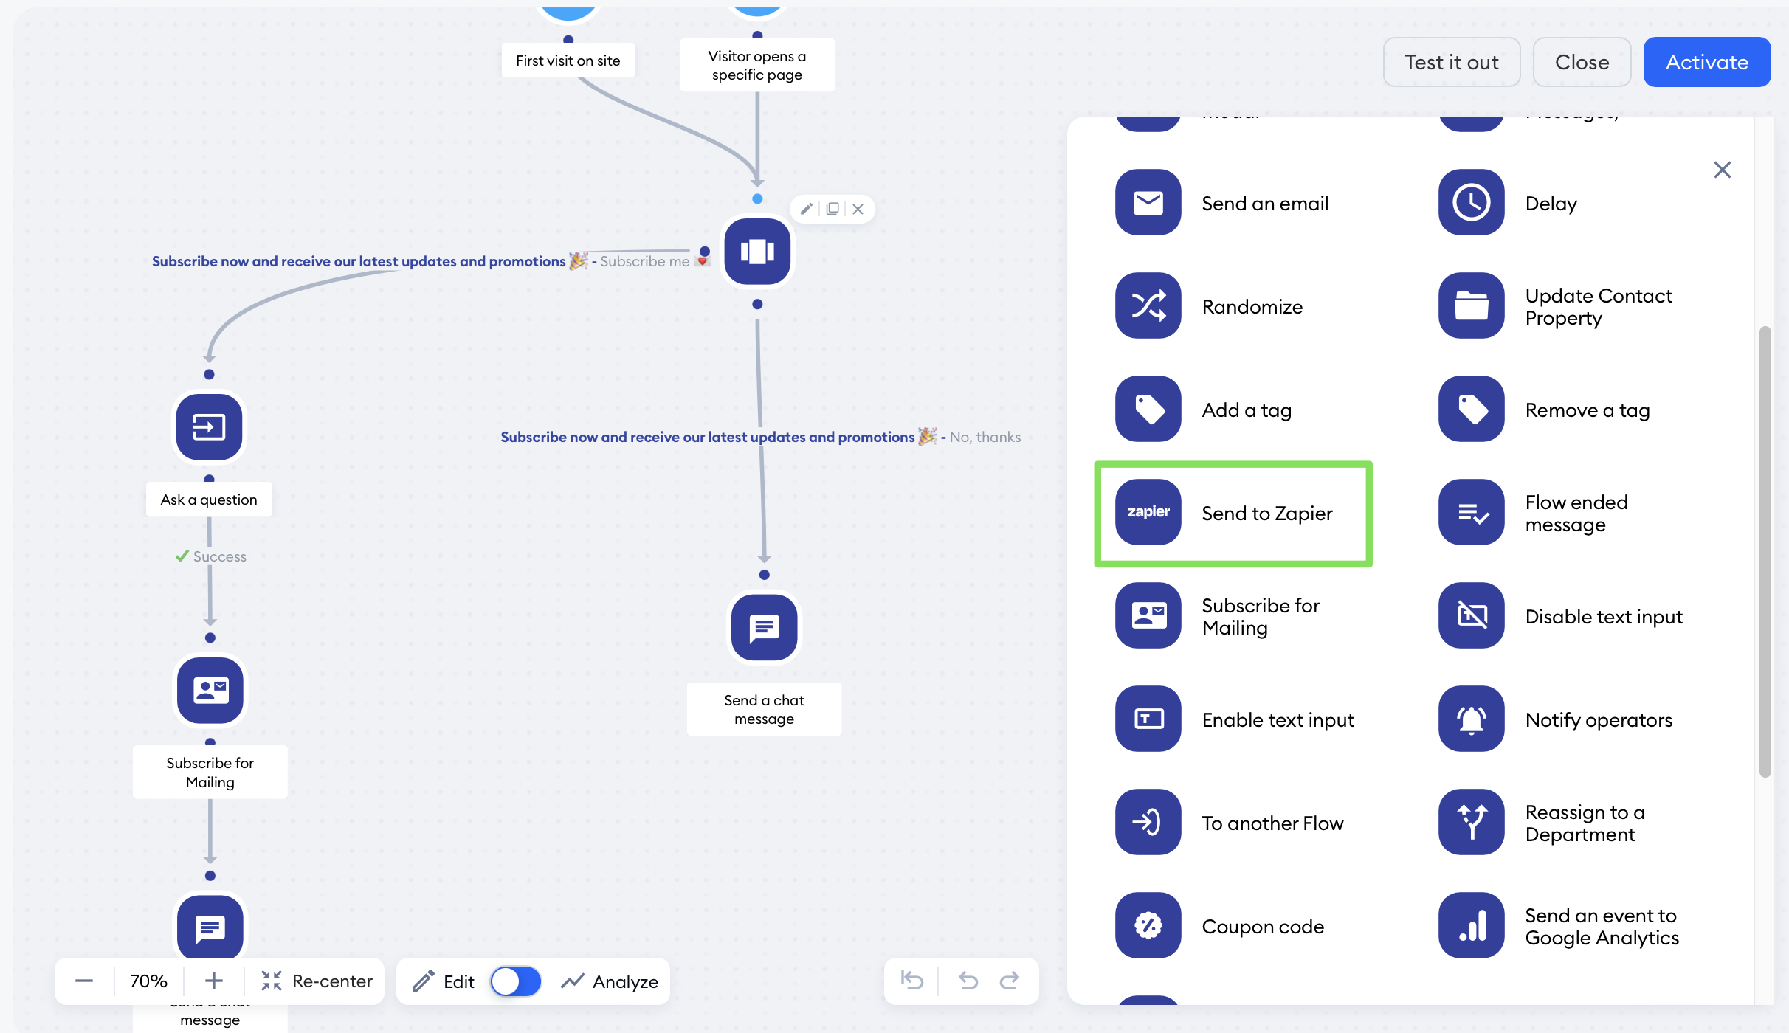Screen dimensions: 1789x1033
Task: Select bottom-left chat message node icon
Action: [x=210, y=928]
